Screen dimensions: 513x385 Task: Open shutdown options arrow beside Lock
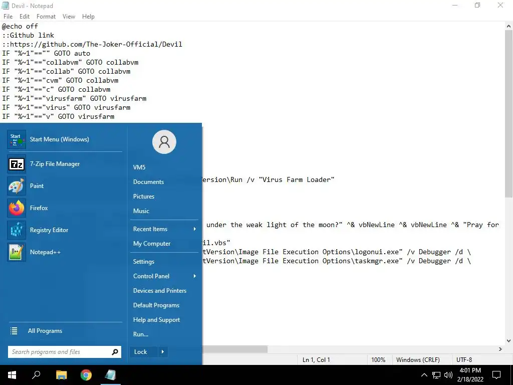163,352
